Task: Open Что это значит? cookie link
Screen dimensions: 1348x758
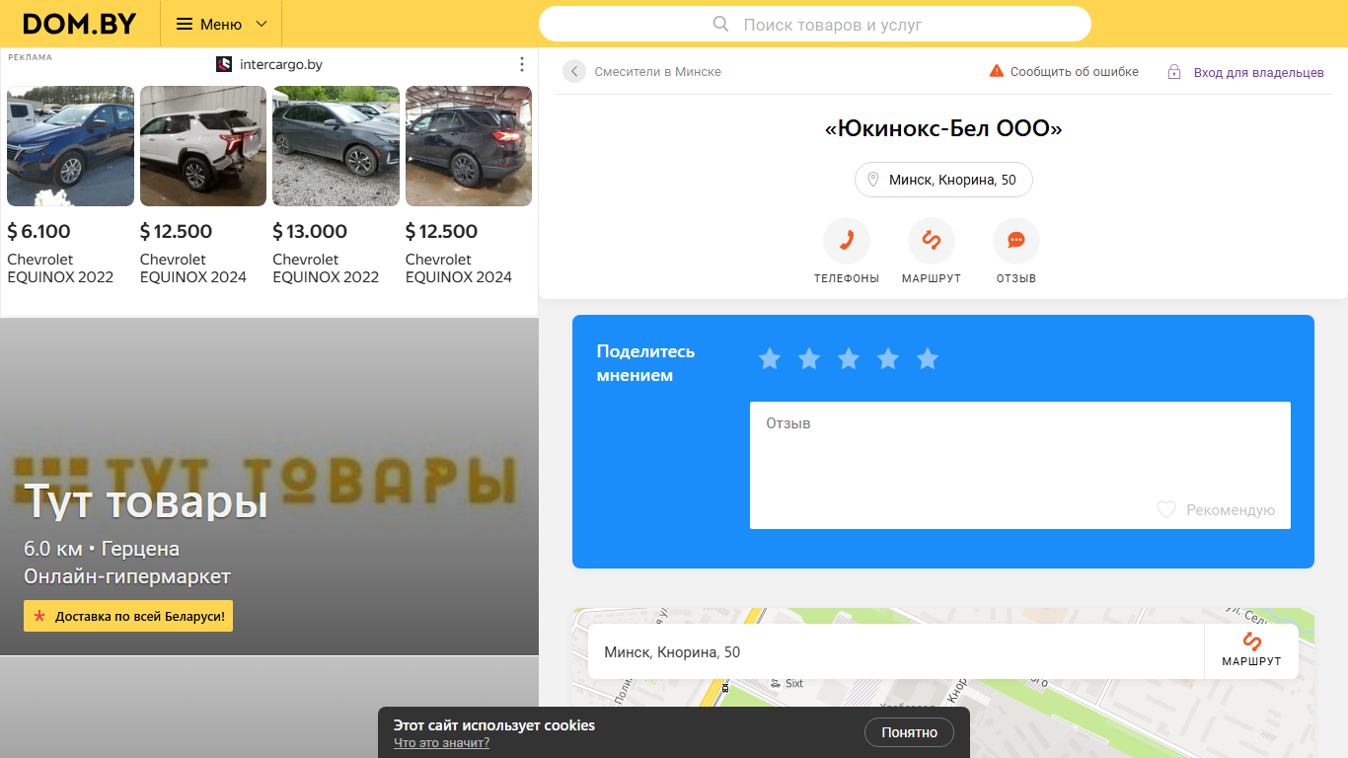Action: (441, 743)
